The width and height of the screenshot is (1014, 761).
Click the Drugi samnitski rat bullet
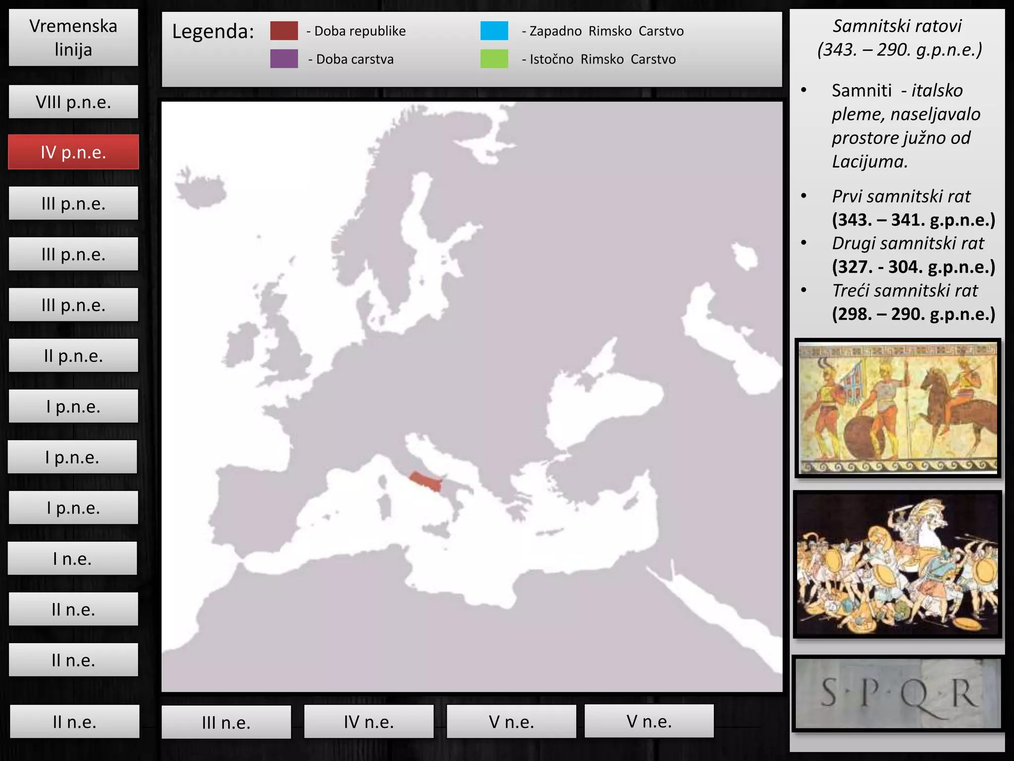coord(908,244)
